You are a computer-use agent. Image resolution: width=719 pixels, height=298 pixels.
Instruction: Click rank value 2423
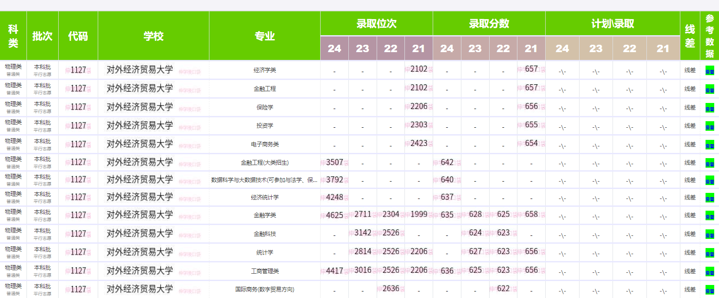(x=419, y=143)
